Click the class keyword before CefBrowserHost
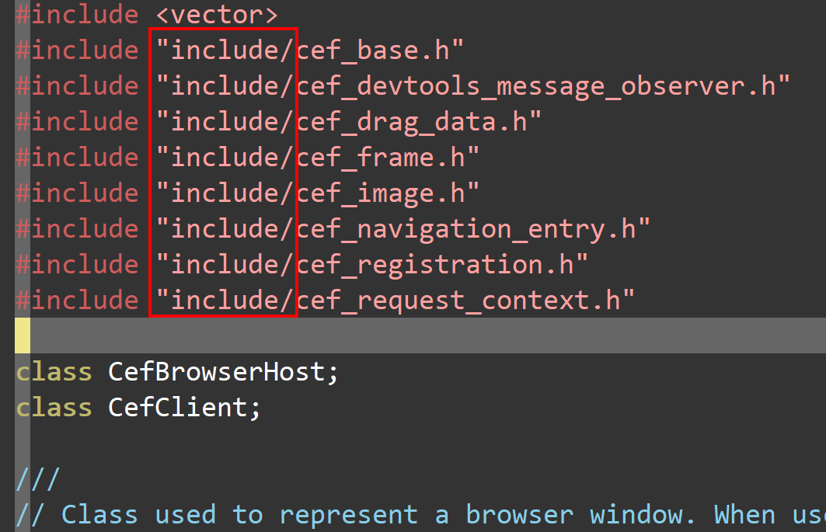This screenshot has height=532, width=826. point(54,372)
